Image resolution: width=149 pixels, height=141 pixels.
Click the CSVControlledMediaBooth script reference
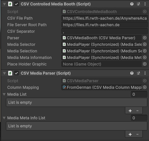(102, 11)
